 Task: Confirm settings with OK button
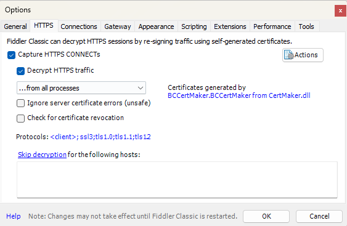266,216
